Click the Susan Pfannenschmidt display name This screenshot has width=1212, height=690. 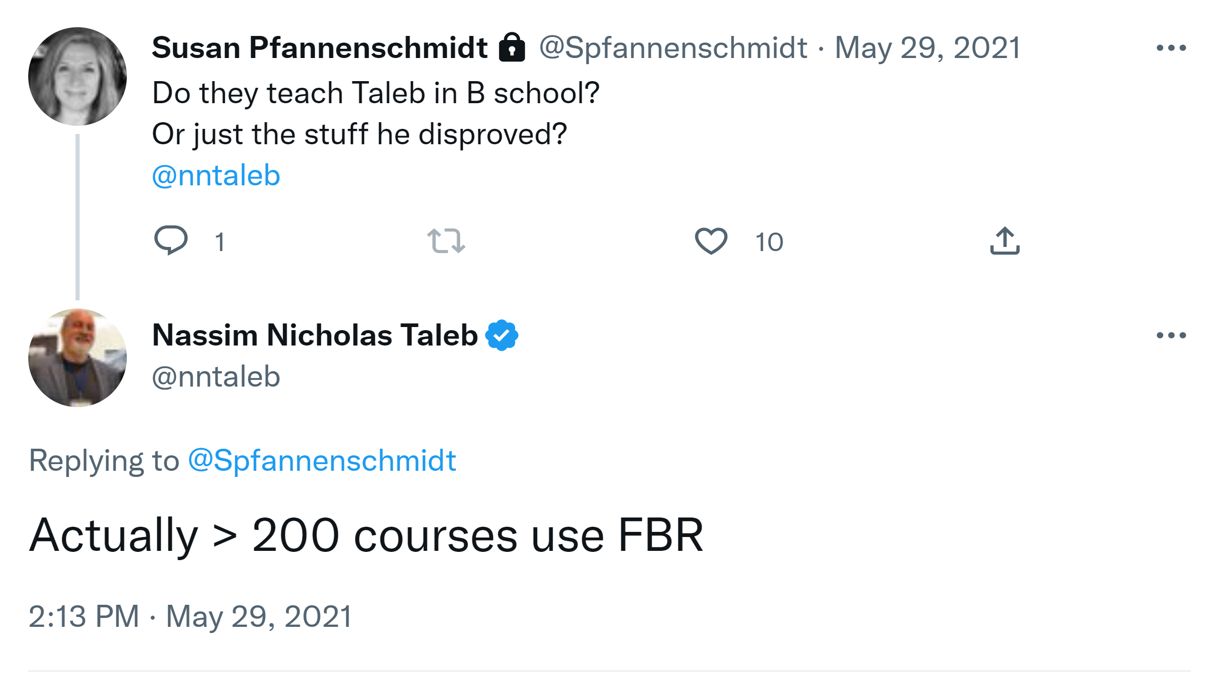point(319,48)
